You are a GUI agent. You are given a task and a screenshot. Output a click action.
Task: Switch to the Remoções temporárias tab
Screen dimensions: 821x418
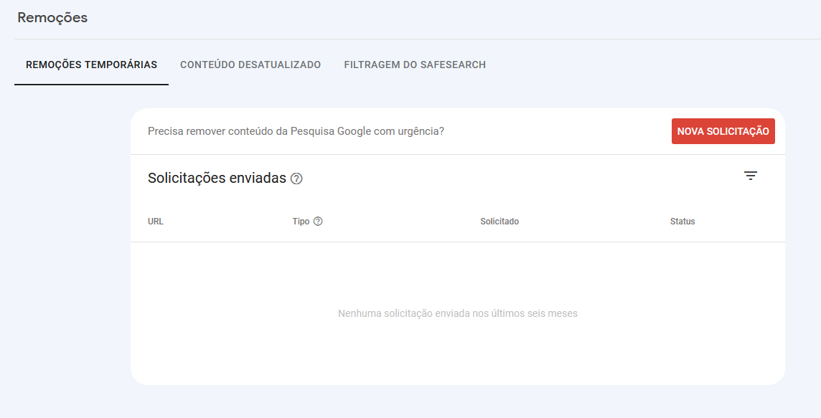91,65
